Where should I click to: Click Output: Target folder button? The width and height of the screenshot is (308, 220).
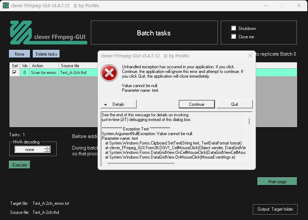(275, 209)
